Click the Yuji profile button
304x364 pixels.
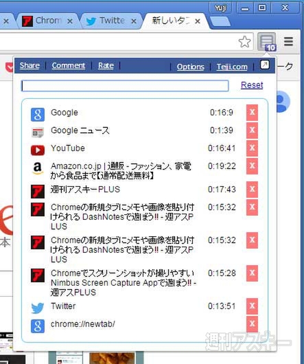click(221, 8)
